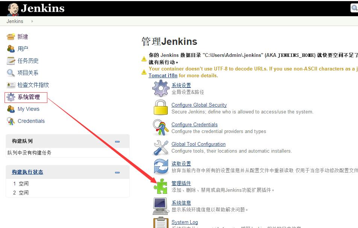This screenshot has height=228, width=358.
Task: Click the 添加、删除、禁用或启用Jenkins功能扩展插件 description
Action: (223, 190)
